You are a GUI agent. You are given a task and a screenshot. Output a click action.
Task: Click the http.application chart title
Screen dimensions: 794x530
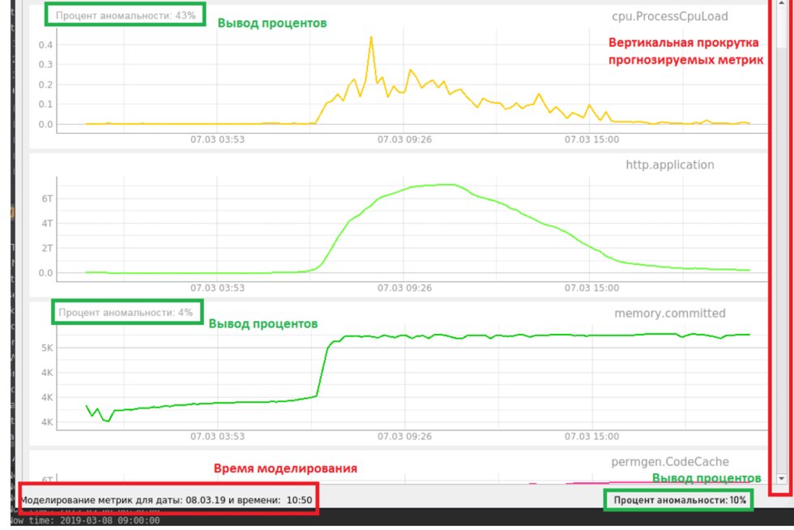[669, 165]
